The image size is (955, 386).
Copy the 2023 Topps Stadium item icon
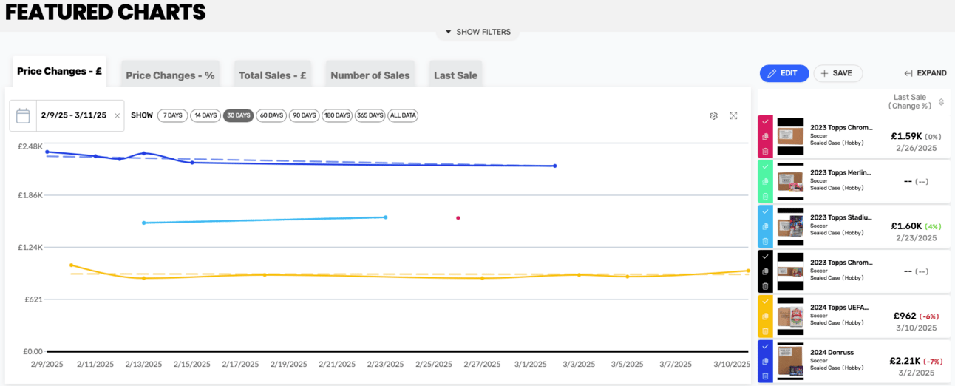(765, 226)
